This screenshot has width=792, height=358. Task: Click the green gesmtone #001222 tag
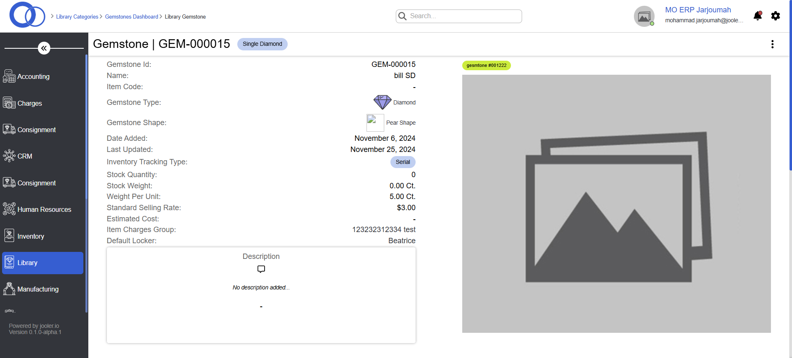click(486, 65)
